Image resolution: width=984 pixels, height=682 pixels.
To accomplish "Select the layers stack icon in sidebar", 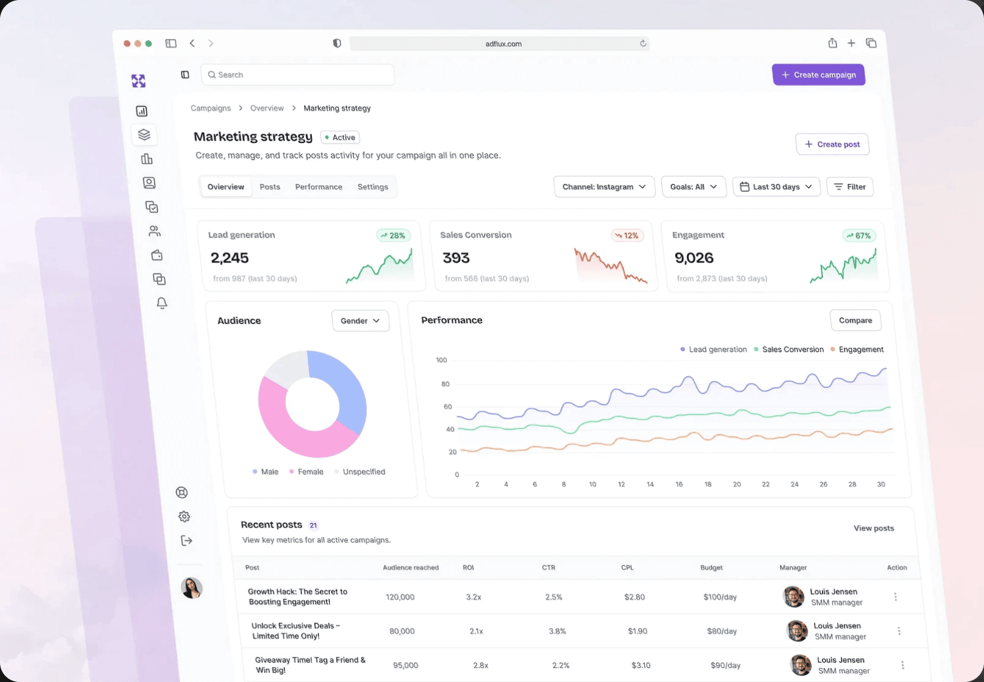I will point(144,135).
